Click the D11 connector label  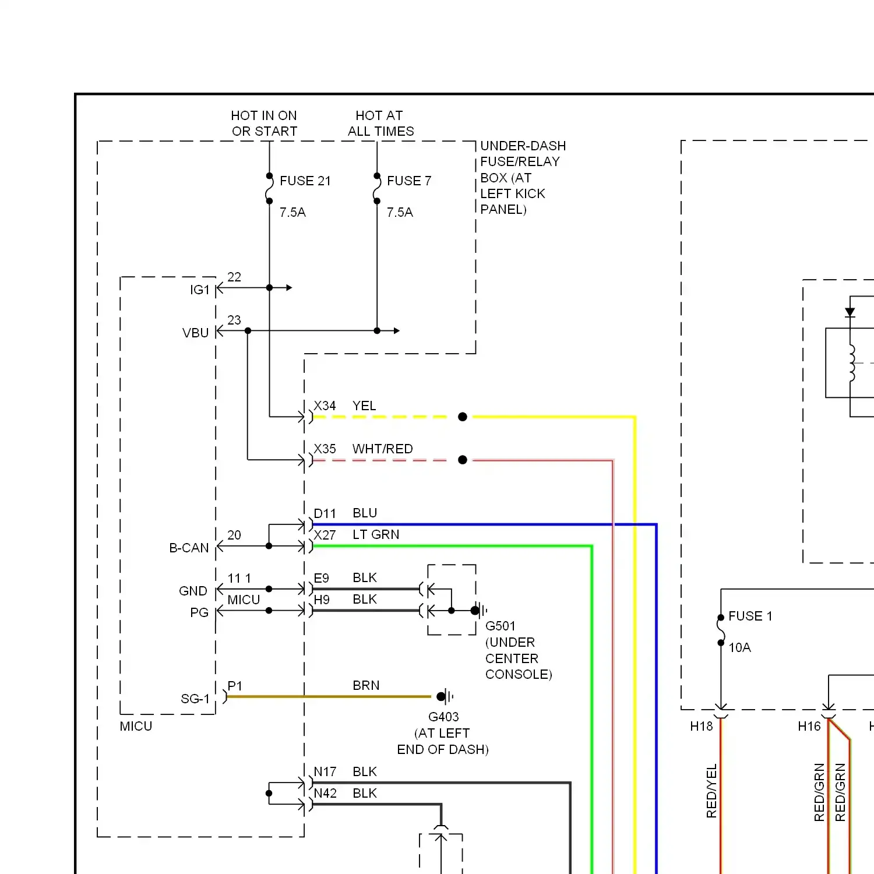tap(325, 513)
